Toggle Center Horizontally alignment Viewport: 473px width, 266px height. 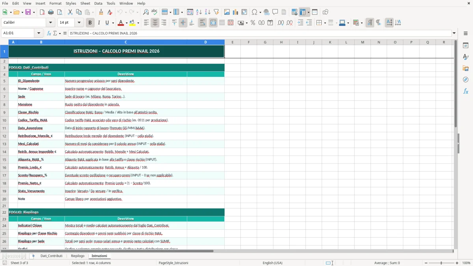(155, 23)
